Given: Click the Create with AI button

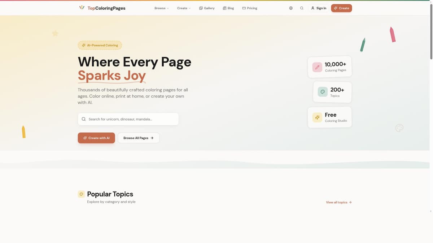Looking at the screenshot, I should (x=96, y=138).
